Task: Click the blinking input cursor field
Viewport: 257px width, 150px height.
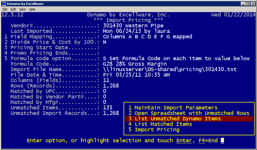Action: 222,140
